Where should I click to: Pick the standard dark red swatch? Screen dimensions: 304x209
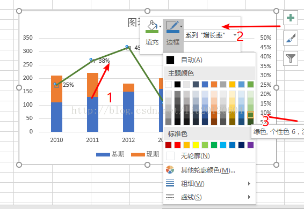coord(168,145)
